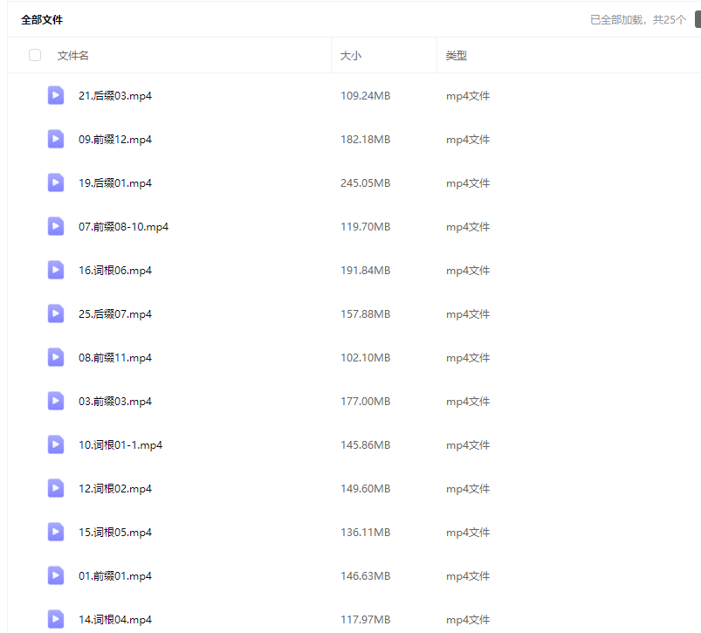The width and height of the screenshot is (701, 633).
Task: Open file 19.后缀01.mp4
Action: (115, 183)
